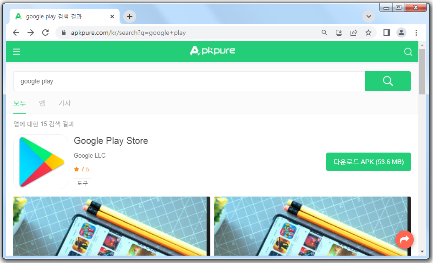The width and height of the screenshot is (433, 263).
Task: Click the page scrollbar thumb
Action: click(x=422, y=72)
